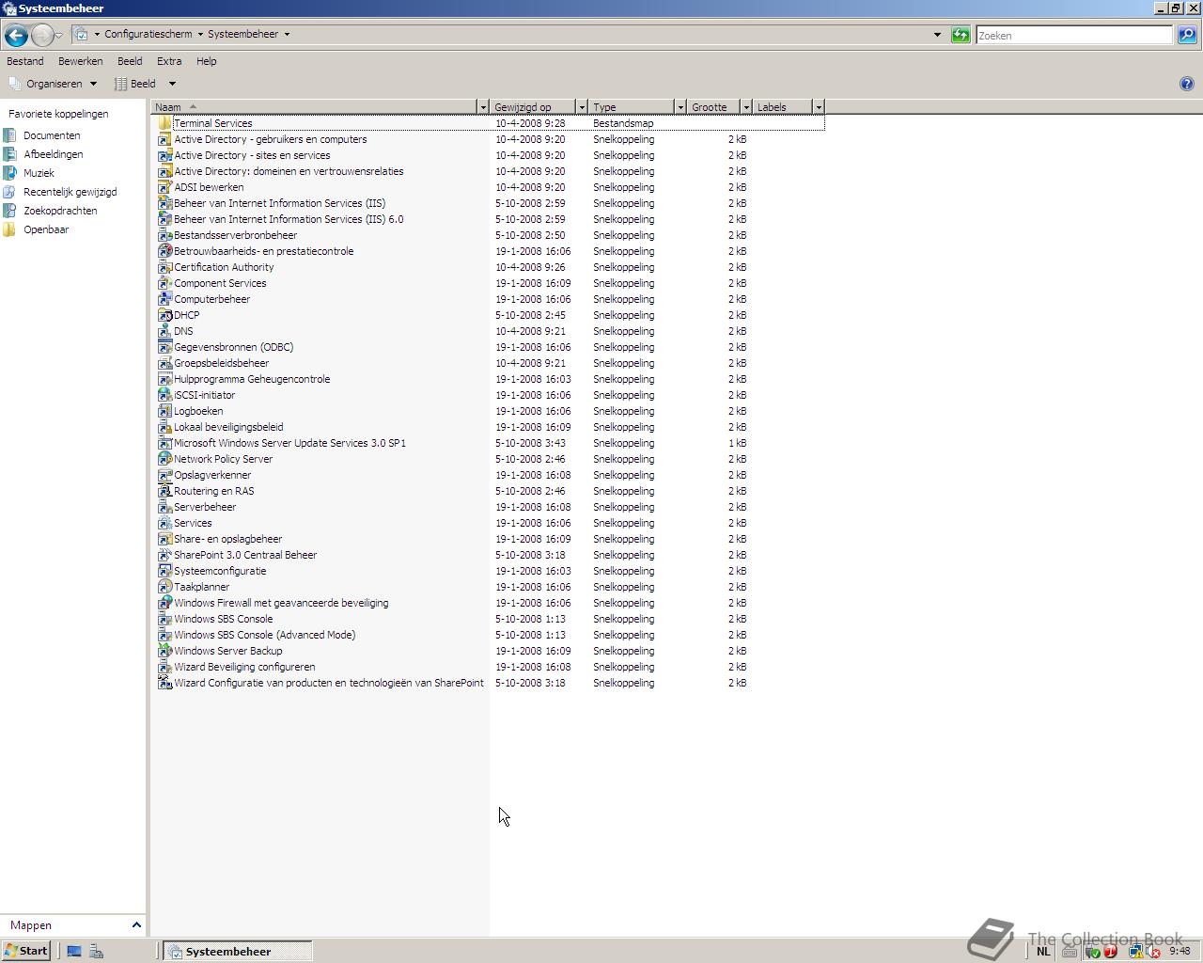
Task: Select the DNS shortcut icon
Action: tap(164, 331)
